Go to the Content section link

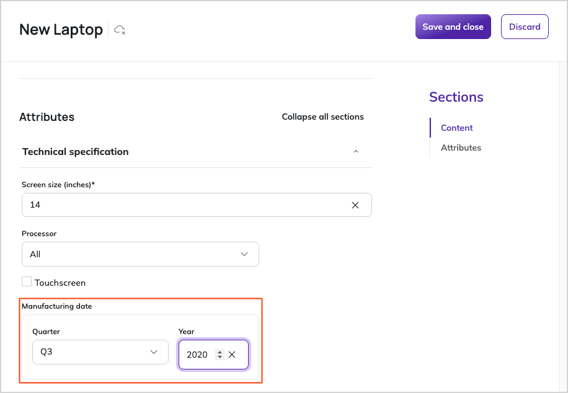(456, 128)
